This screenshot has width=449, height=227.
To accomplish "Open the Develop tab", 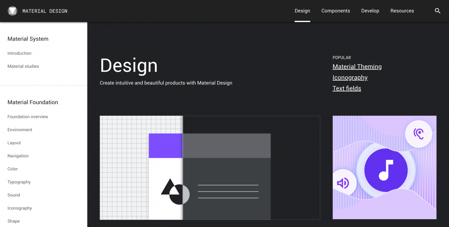I will [x=370, y=11].
